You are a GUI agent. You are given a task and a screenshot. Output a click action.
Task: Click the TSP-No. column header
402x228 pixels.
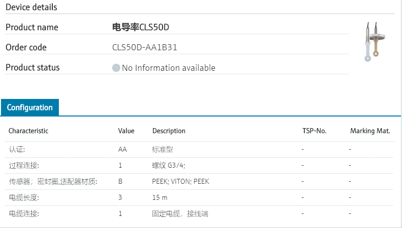pyautogui.click(x=314, y=131)
